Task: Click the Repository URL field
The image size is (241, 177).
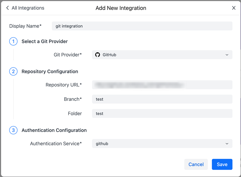Action: point(162,85)
